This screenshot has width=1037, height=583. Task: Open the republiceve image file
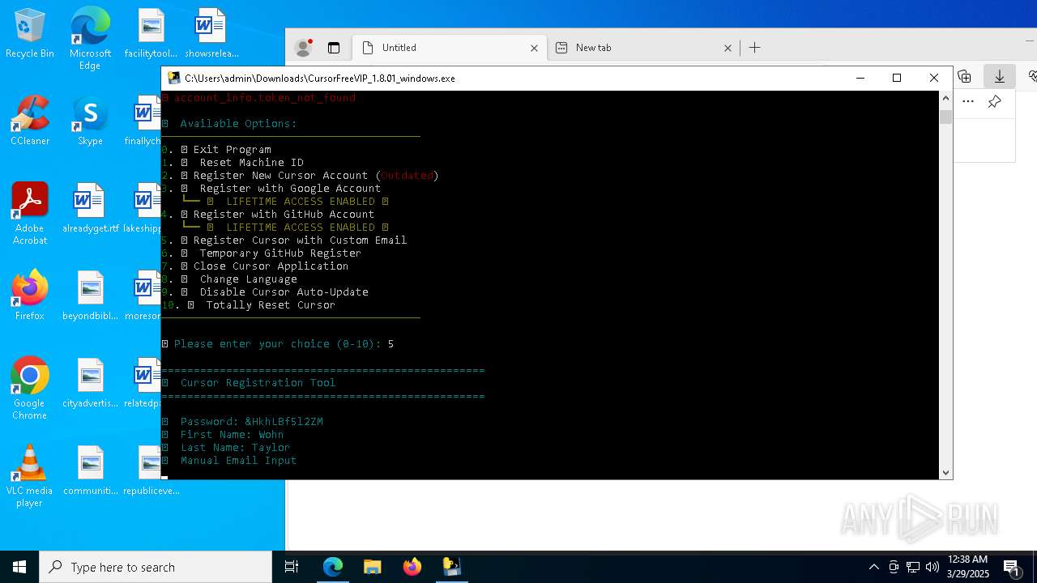coord(151,471)
